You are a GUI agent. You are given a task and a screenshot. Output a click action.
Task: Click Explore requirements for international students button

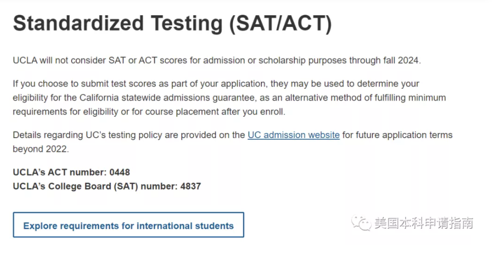coord(128,225)
